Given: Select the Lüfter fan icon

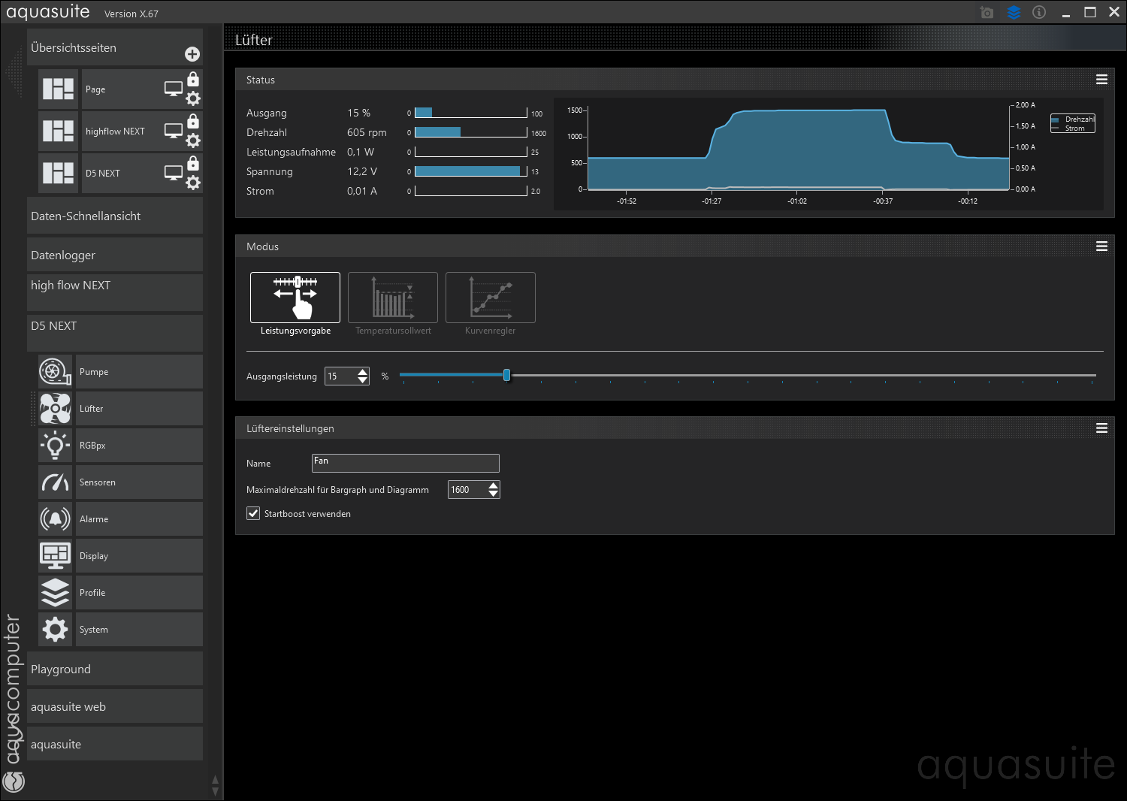Looking at the screenshot, I should click(56, 409).
